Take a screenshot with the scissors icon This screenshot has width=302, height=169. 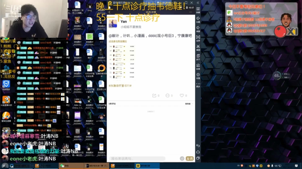[198, 47]
